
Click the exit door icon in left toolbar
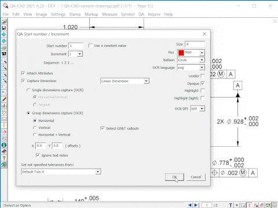[x=4, y=165]
